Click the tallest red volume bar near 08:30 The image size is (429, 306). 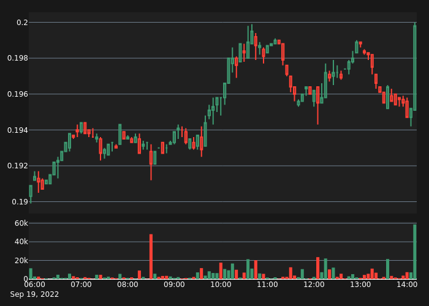coord(151,256)
